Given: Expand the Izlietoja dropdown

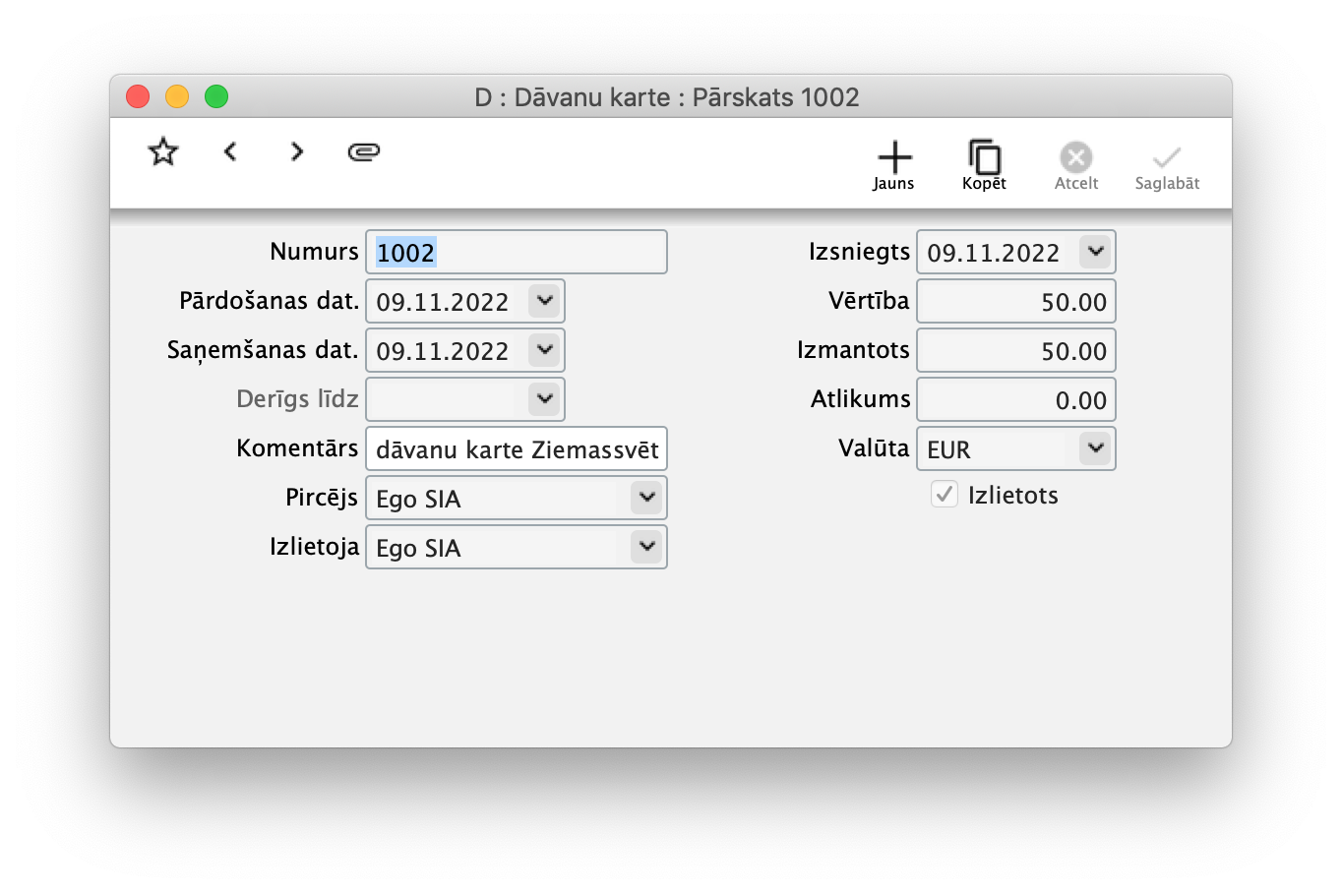Looking at the screenshot, I should click(646, 546).
